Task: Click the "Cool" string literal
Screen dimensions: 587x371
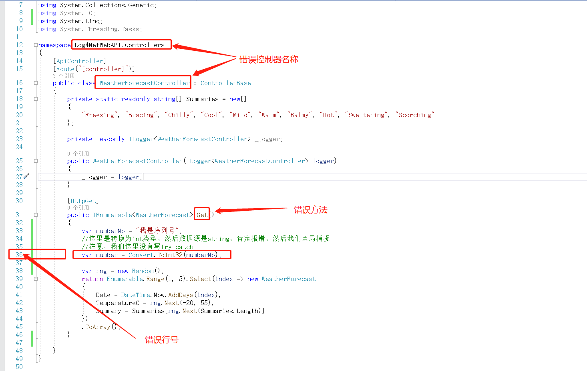Action: [211, 115]
